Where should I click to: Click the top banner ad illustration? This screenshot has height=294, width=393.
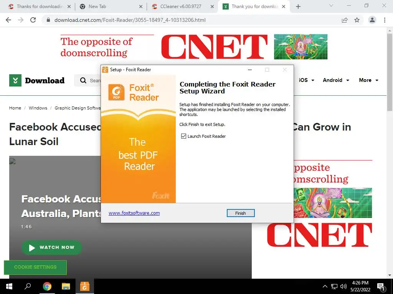(301, 47)
